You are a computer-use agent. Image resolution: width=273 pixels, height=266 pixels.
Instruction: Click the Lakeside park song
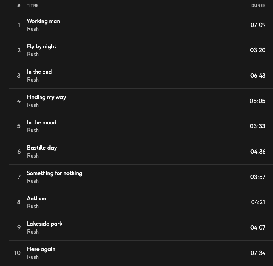[45, 224]
